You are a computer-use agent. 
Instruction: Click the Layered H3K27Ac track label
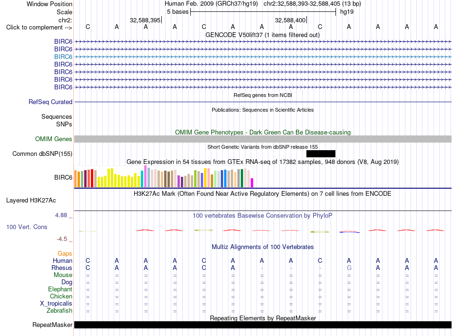(31, 201)
